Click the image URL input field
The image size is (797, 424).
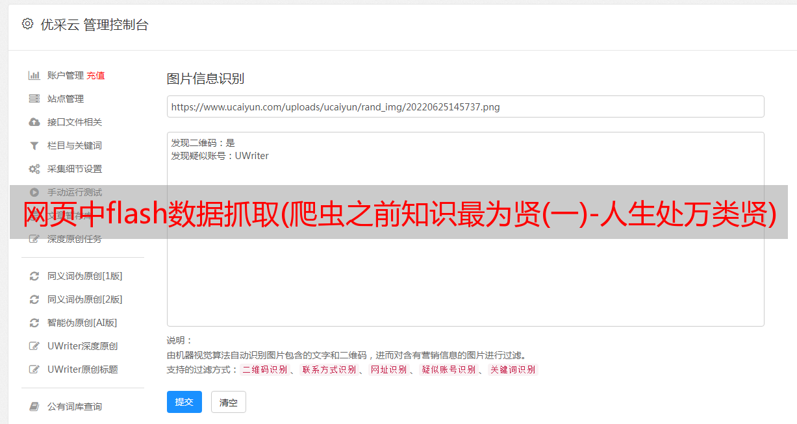coord(465,106)
